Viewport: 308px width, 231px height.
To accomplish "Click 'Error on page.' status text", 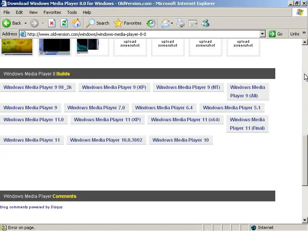I will tap(22, 228).
